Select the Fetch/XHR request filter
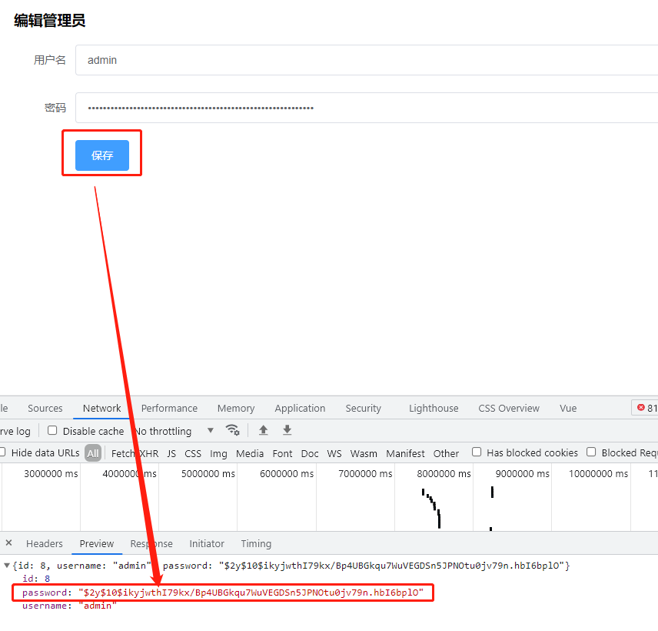The width and height of the screenshot is (658, 631). pos(135,453)
